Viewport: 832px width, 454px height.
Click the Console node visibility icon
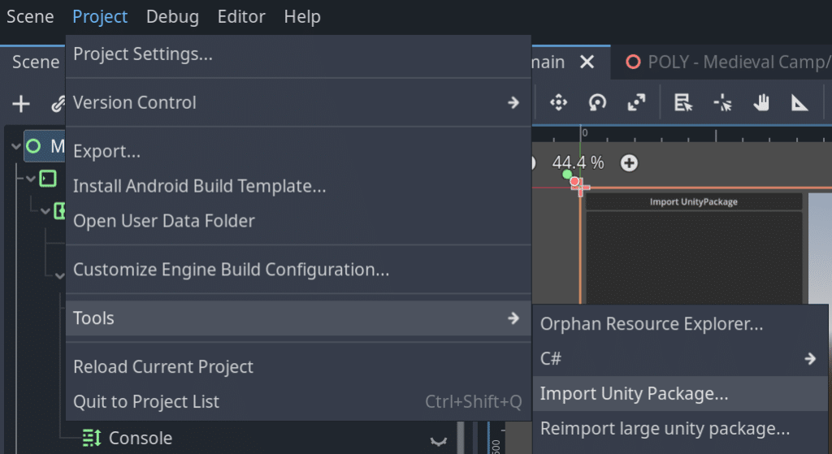click(438, 441)
